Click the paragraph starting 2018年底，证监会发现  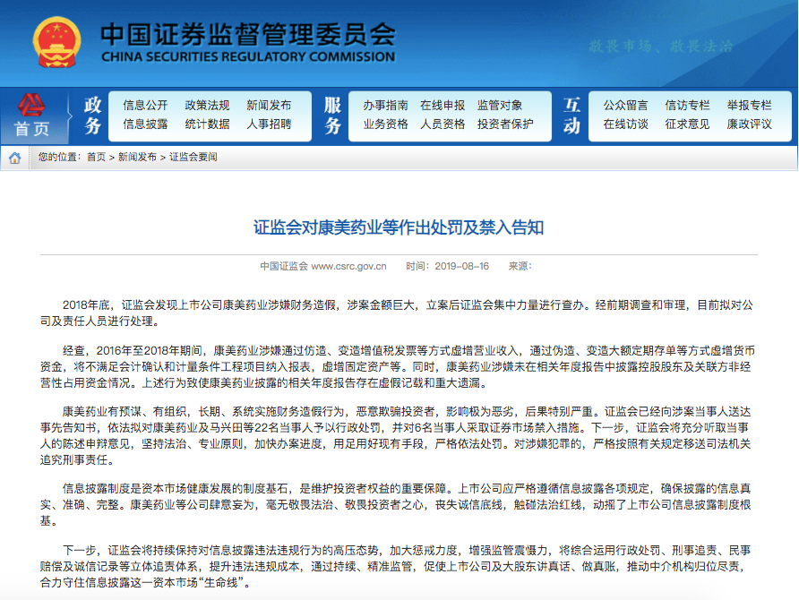pyautogui.click(x=397, y=313)
